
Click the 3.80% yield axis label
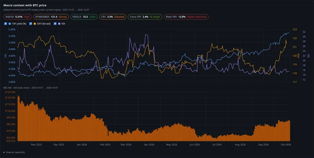(x=12, y=82)
